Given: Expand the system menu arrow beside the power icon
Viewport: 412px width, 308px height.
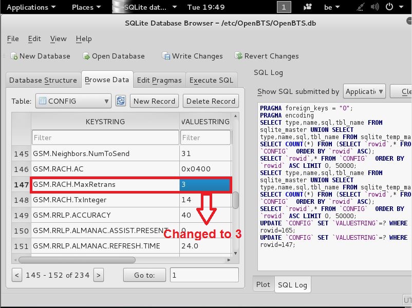Looking at the screenshot, I should point(401,7).
